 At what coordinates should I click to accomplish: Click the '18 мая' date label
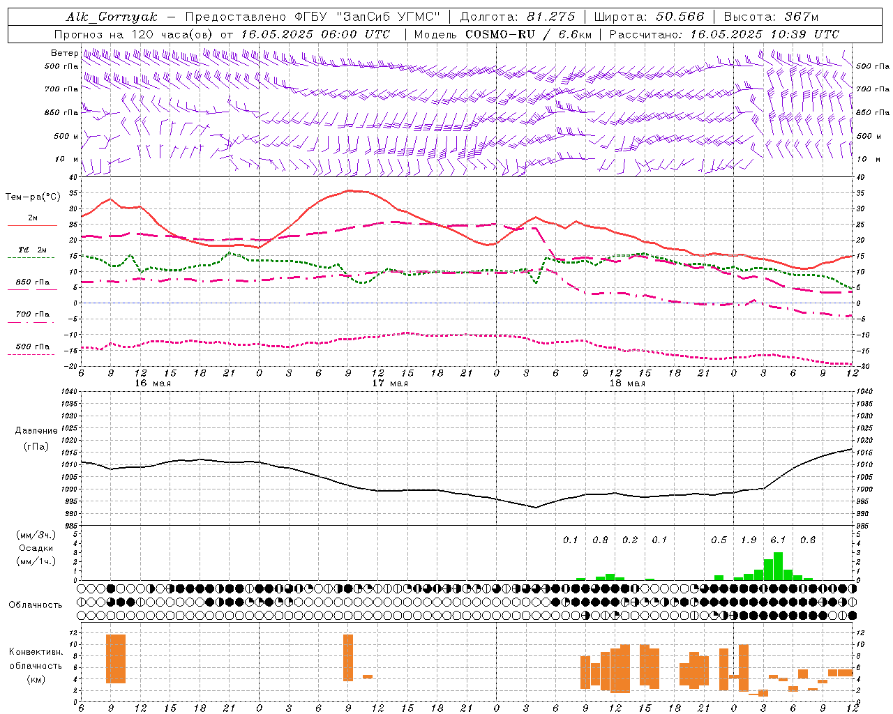pos(627,383)
